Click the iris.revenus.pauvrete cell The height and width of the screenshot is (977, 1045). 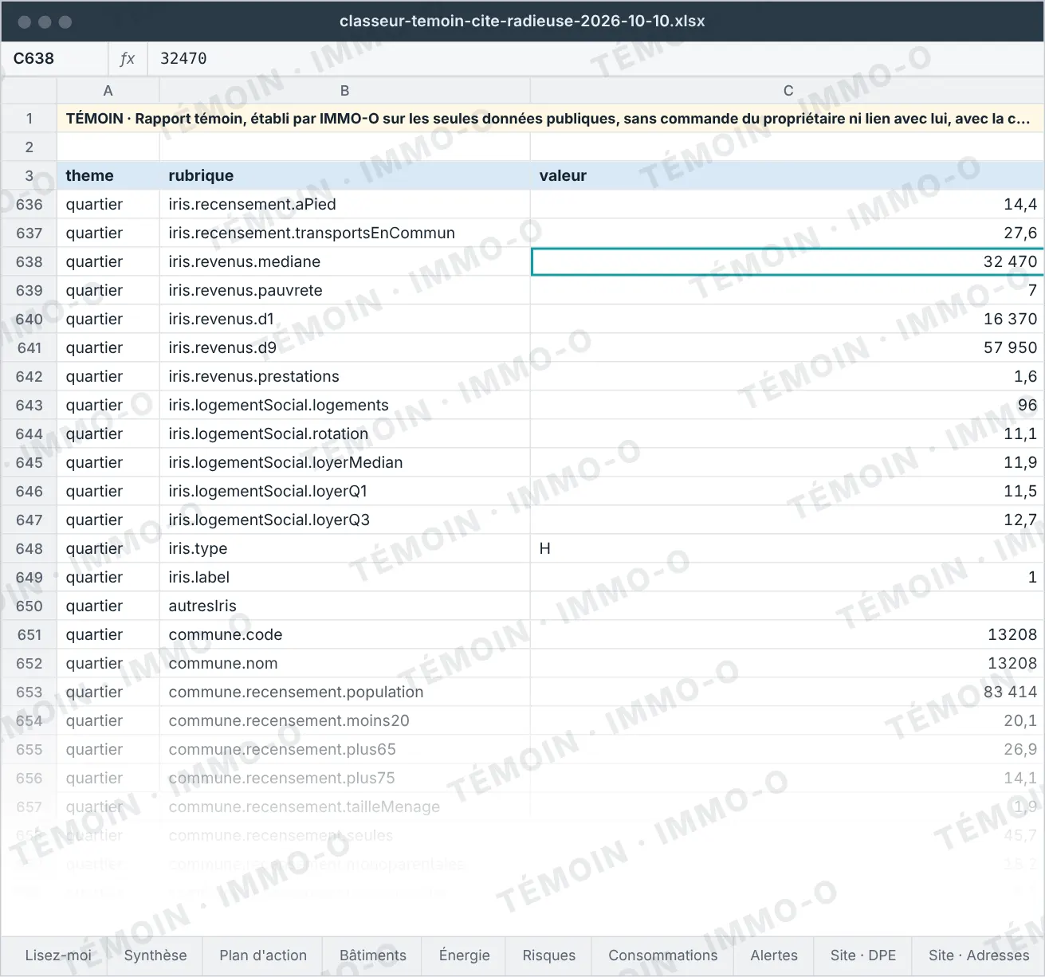pyautogui.click(x=345, y=290)
